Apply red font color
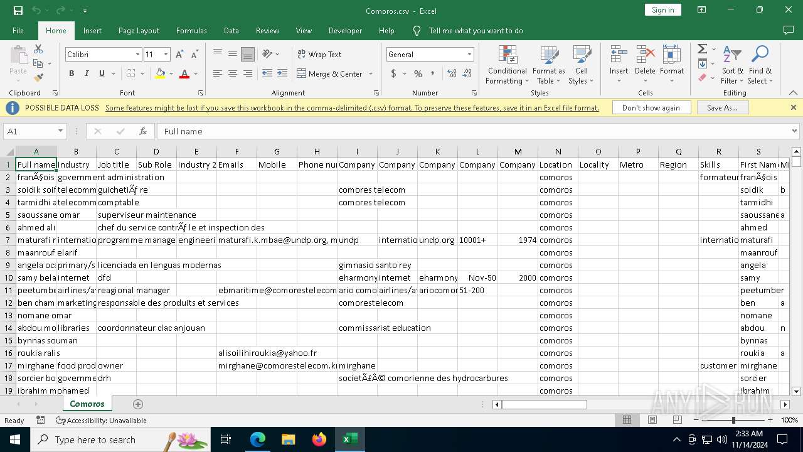The width and height of the screenshot is (803, 452). coord(184,73)
